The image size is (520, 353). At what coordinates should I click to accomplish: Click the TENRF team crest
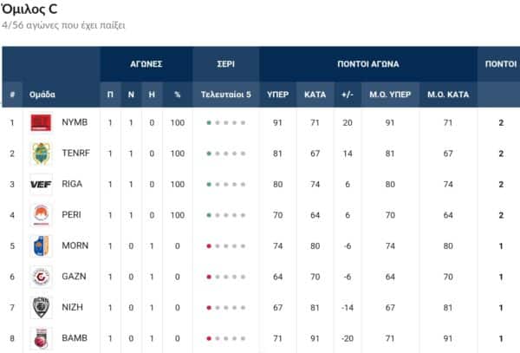[41, 154]
